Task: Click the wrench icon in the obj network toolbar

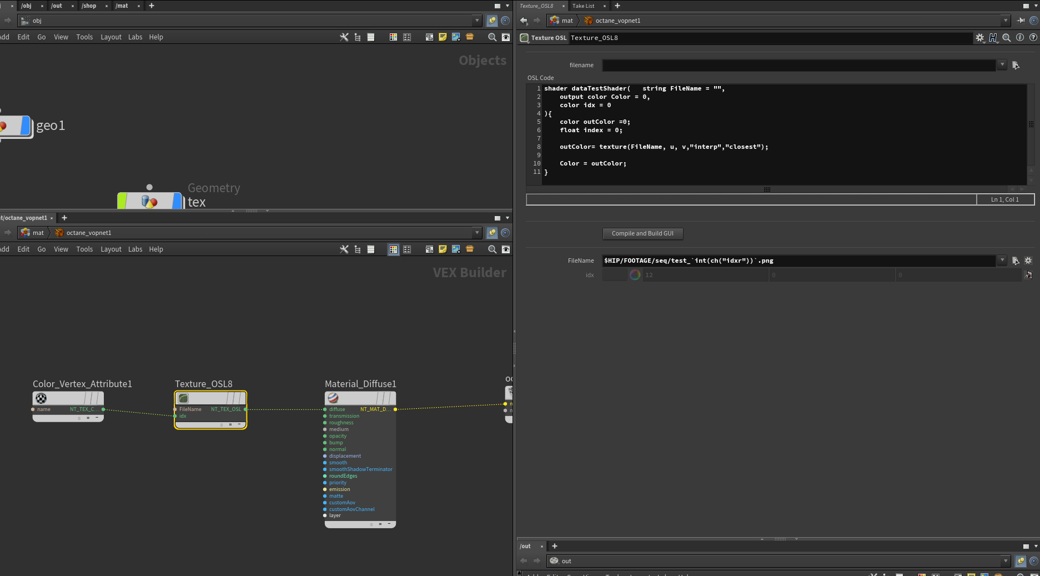Action: click(x=344, y=37)
